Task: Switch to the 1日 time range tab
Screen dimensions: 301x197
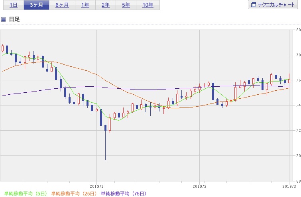Action: (14, 5)
